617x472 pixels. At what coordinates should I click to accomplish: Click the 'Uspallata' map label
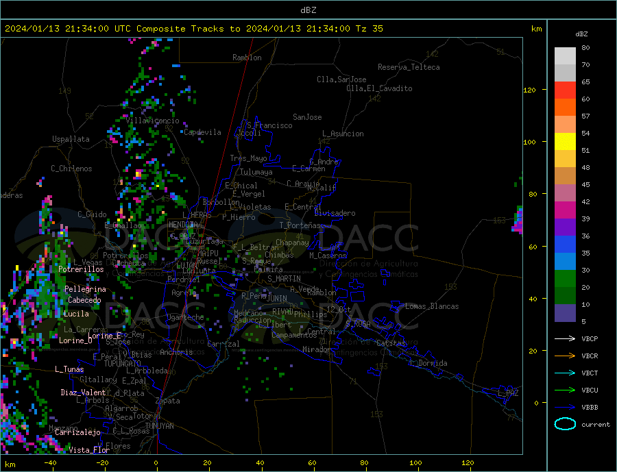[x=71, y=139]
